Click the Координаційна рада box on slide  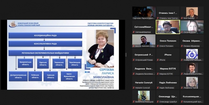[45, 35]
